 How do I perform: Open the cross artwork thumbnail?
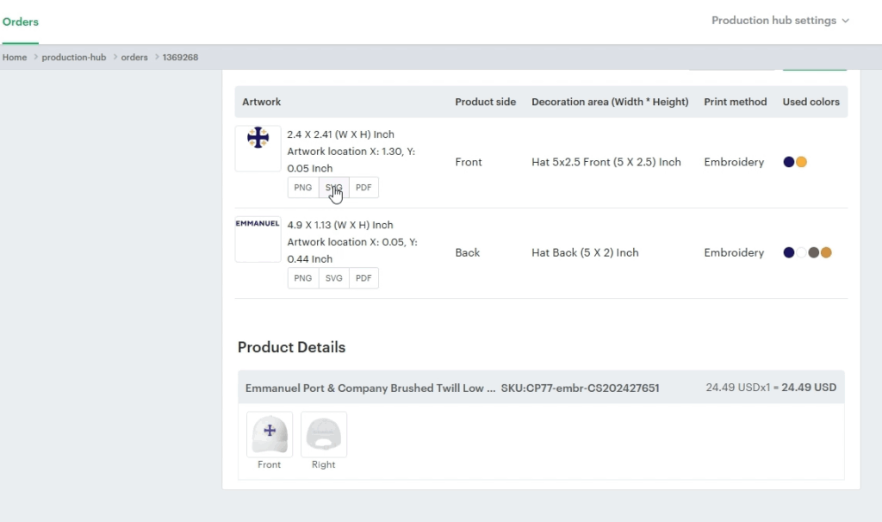point(258,148)
